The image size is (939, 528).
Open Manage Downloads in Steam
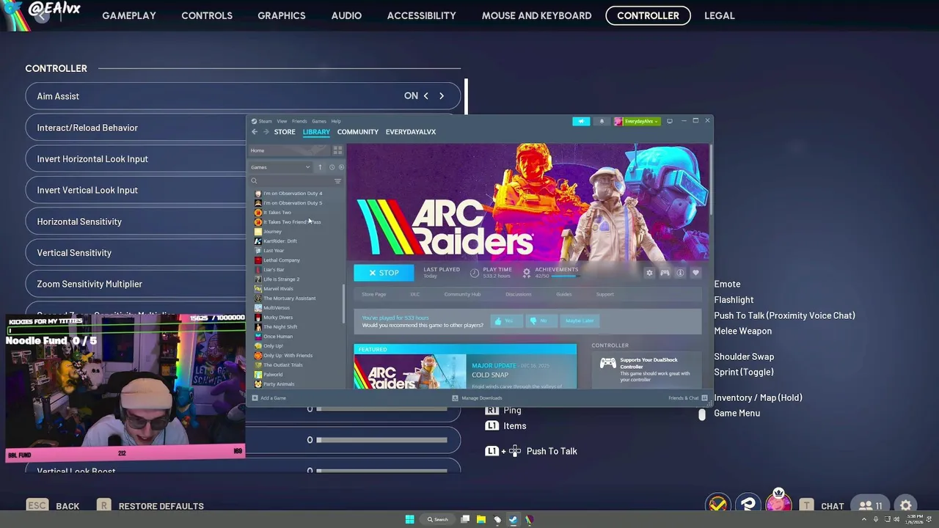pyautogui.click(x=477, y=398)
